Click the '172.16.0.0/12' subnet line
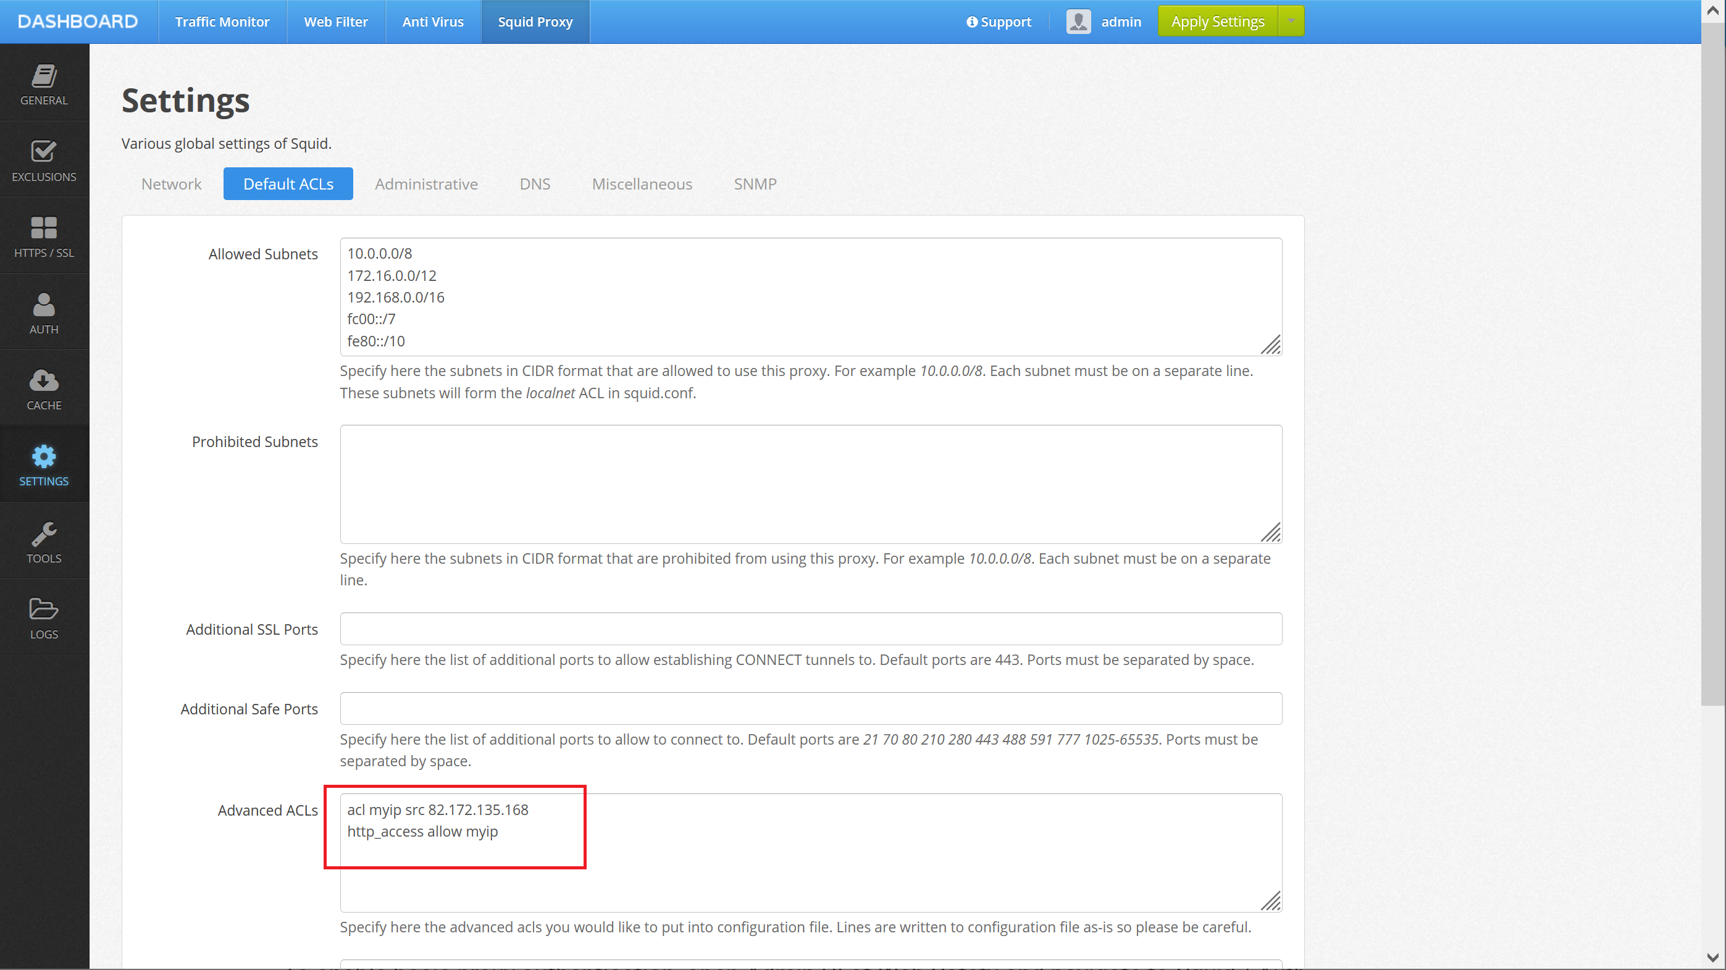1726x970 pixels. 392,275
